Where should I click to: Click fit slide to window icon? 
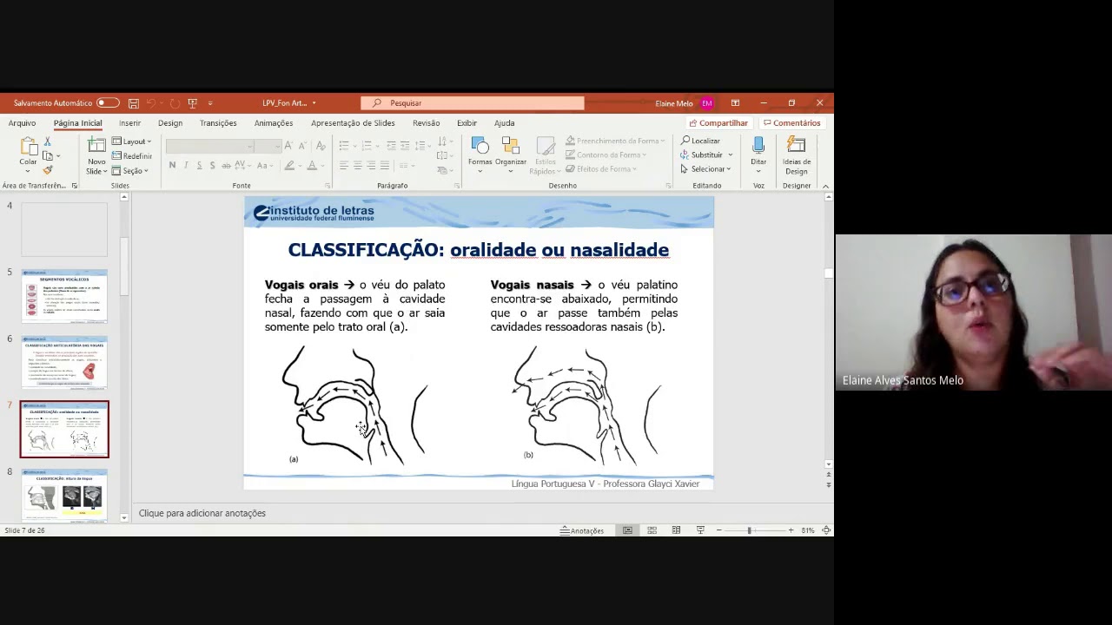point(826,530)
